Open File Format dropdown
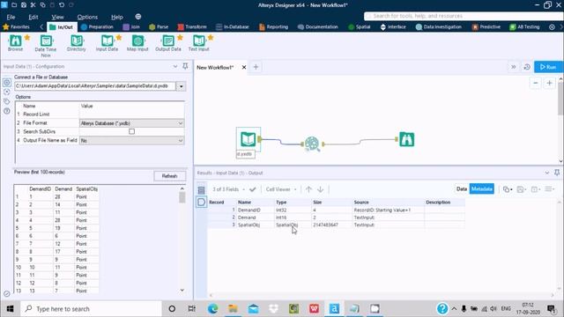Image resolution: width=564 pixels, height=317 pixels. pyautogui.click(x=131, y=123)
